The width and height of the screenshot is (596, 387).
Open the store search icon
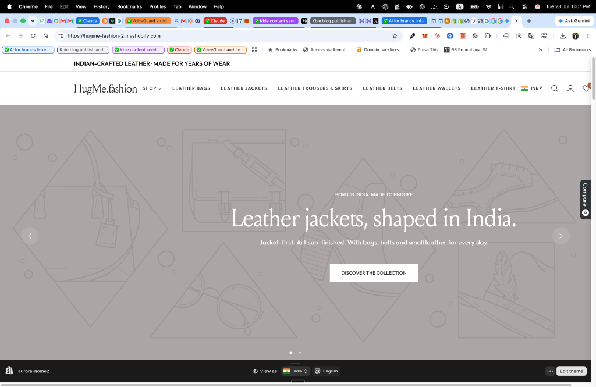[x=555, y=88]
